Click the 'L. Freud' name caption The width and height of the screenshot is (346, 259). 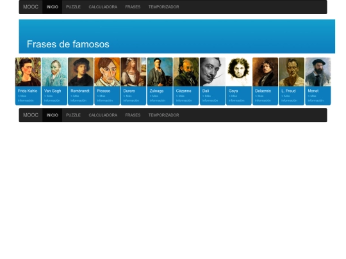tap(288, 91)
